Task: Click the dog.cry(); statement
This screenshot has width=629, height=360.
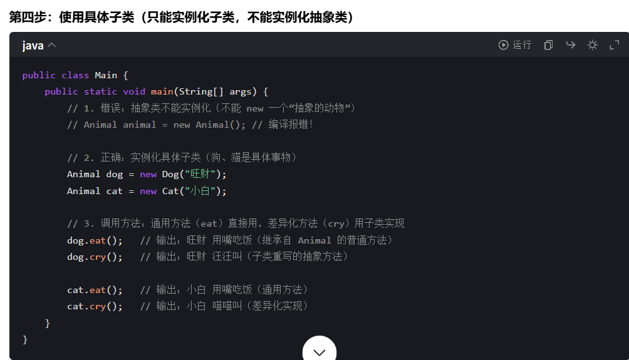Action: pyautogui.click(x=95, y=257)
